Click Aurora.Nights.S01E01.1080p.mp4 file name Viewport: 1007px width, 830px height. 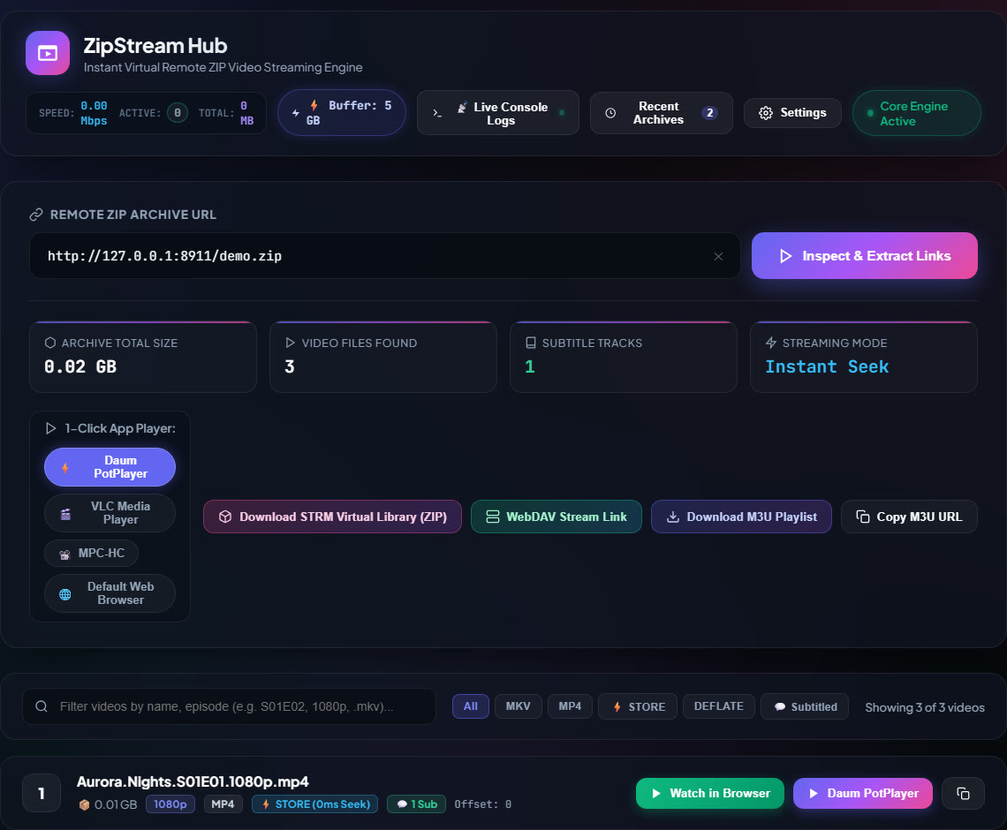click(193, 781)
